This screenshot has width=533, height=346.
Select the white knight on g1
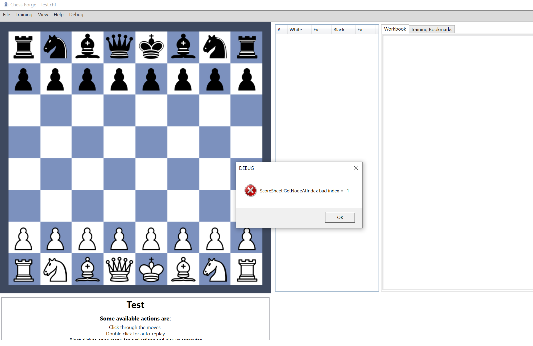pyautogui.click(x=215, y=270)
